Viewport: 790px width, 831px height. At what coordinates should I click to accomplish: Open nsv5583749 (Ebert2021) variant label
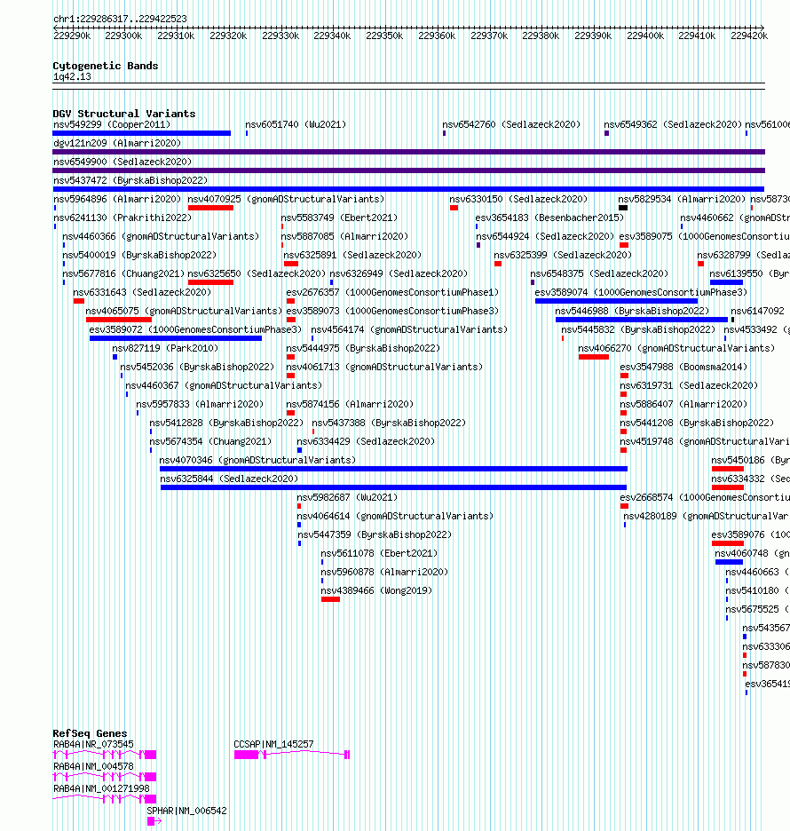point(339,218)
